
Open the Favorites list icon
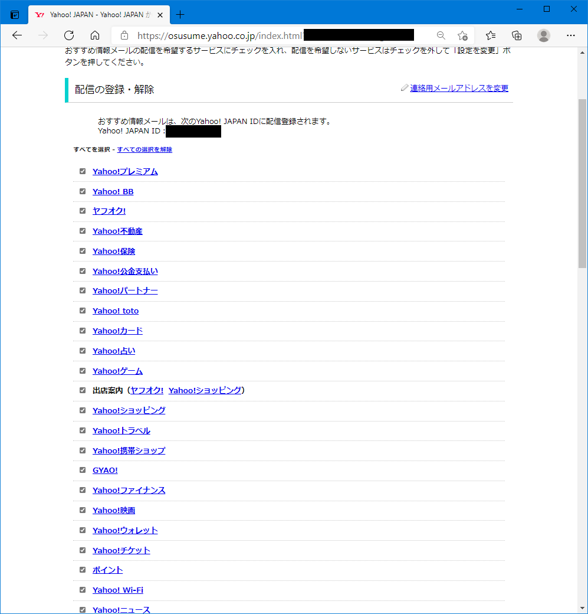[x=491, y=35]
